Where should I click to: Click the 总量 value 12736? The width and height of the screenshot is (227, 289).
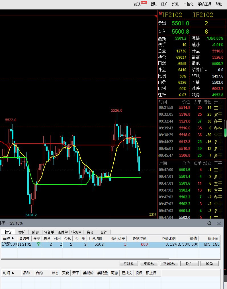pyautogui.click(x=181, y=51)
